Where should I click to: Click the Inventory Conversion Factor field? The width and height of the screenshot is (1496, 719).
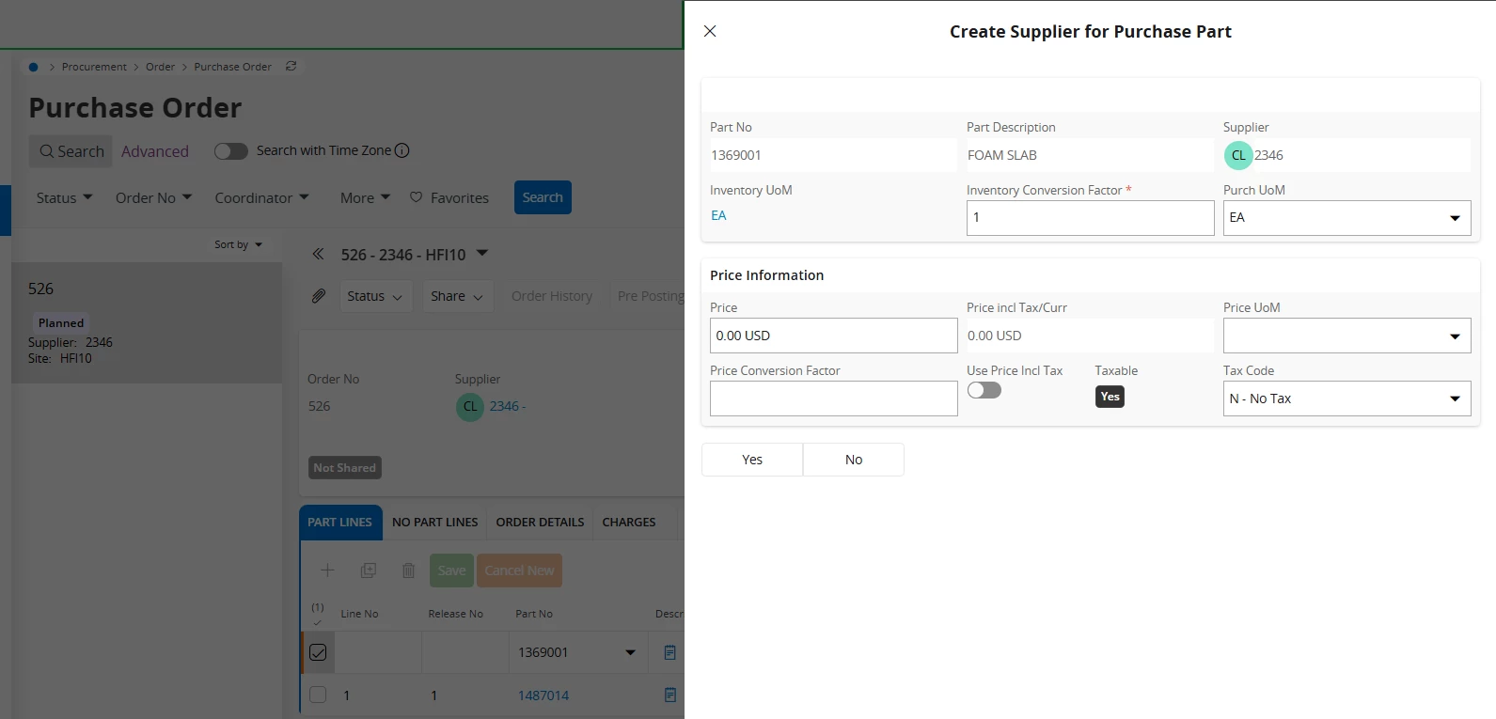[1090, 218]
